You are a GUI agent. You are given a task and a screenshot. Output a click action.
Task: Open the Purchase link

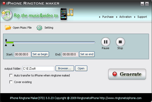[108, 17]
